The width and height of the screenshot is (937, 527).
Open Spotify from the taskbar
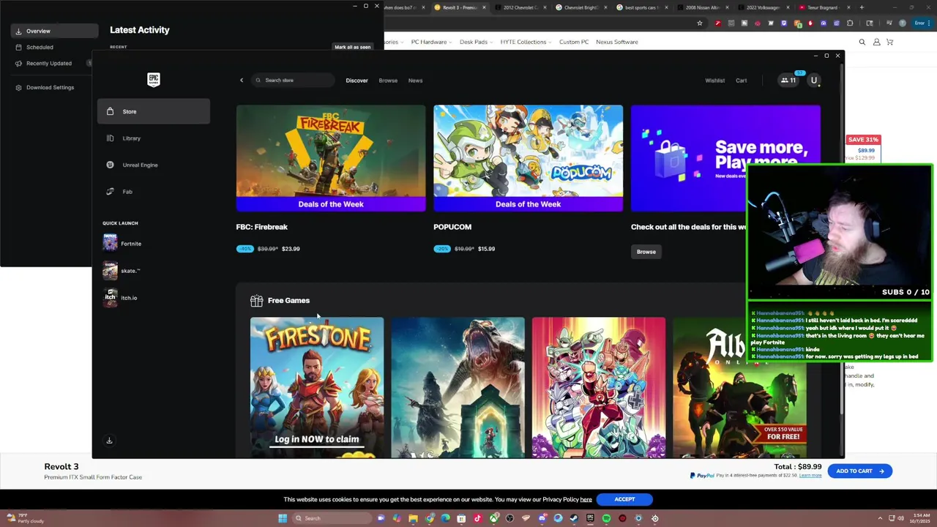coord(606,518)
